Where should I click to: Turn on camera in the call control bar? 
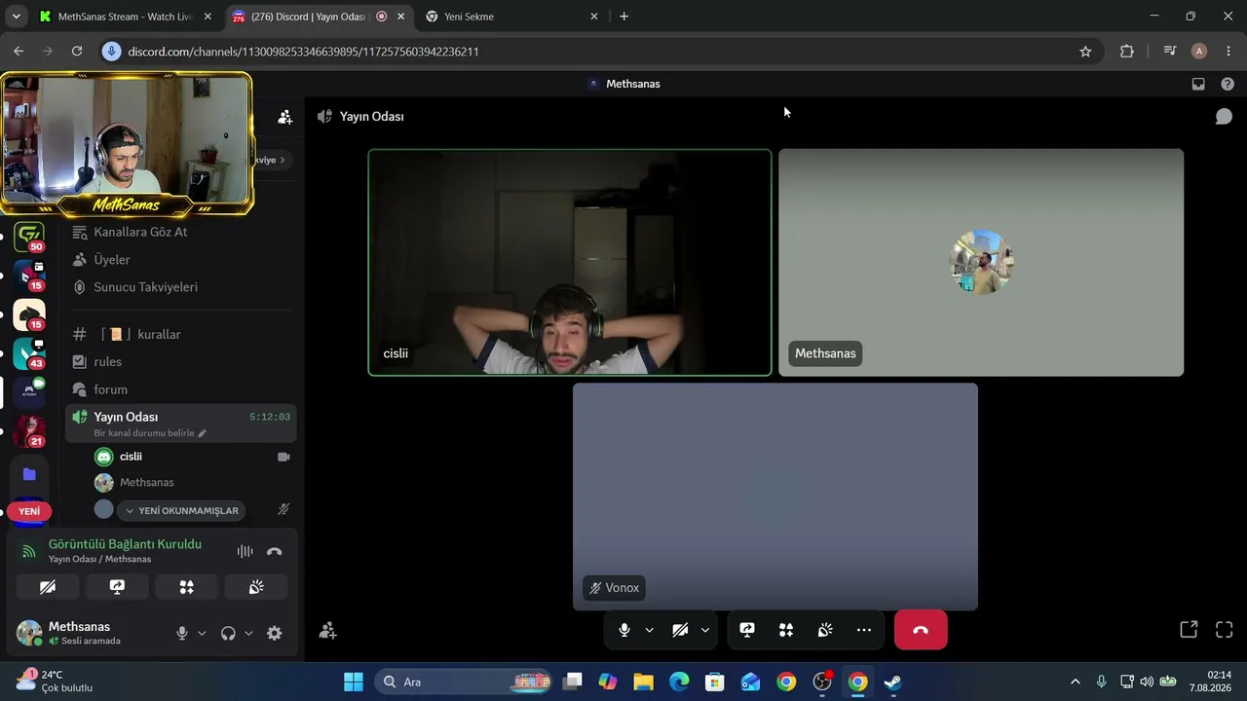point(680,630)
